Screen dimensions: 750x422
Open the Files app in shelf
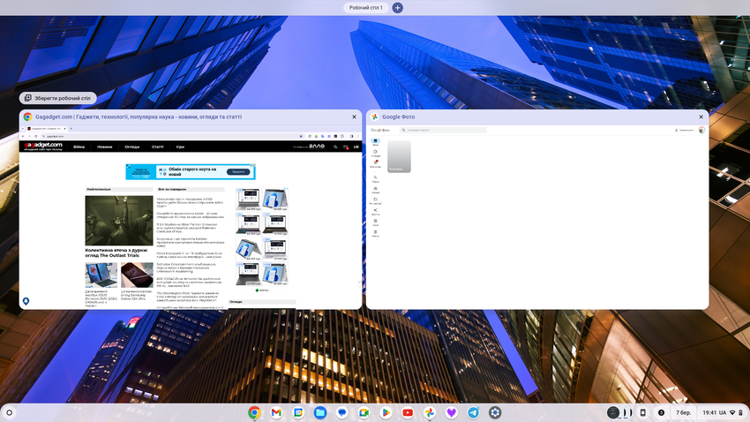320,412
